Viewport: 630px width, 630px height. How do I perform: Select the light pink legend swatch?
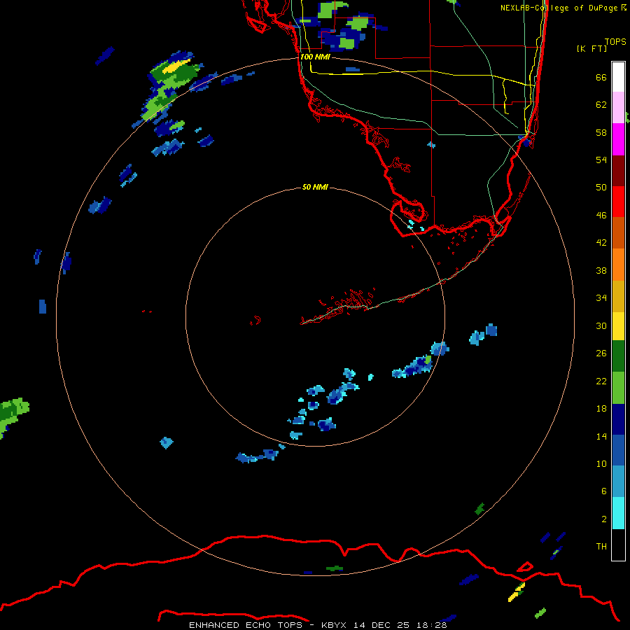pyautogui.click(x=618, y=107)
